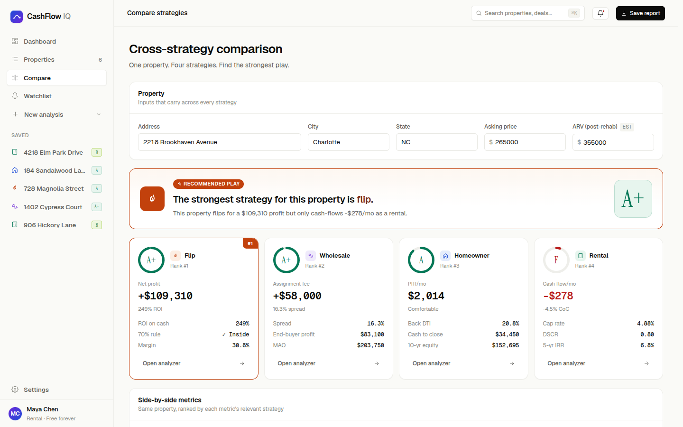Click the Save report button
Viewport: 683px width, 427px height.
tap(640, 13)
